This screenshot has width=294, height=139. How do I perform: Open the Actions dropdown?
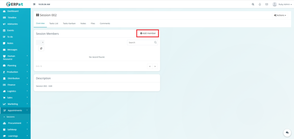[280, 15]
